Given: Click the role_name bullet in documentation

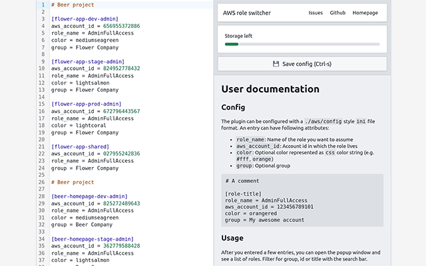Looking at the screenshot, I should pos(294,140).
